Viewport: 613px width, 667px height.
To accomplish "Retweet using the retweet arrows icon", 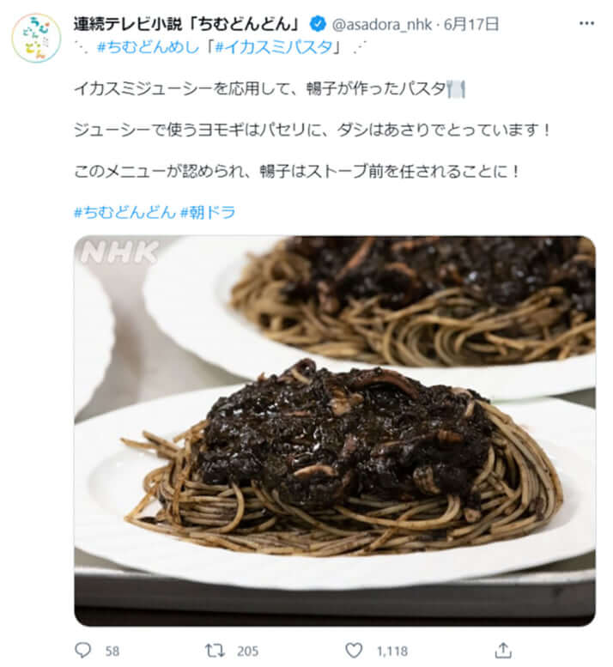I will (215, 650).
